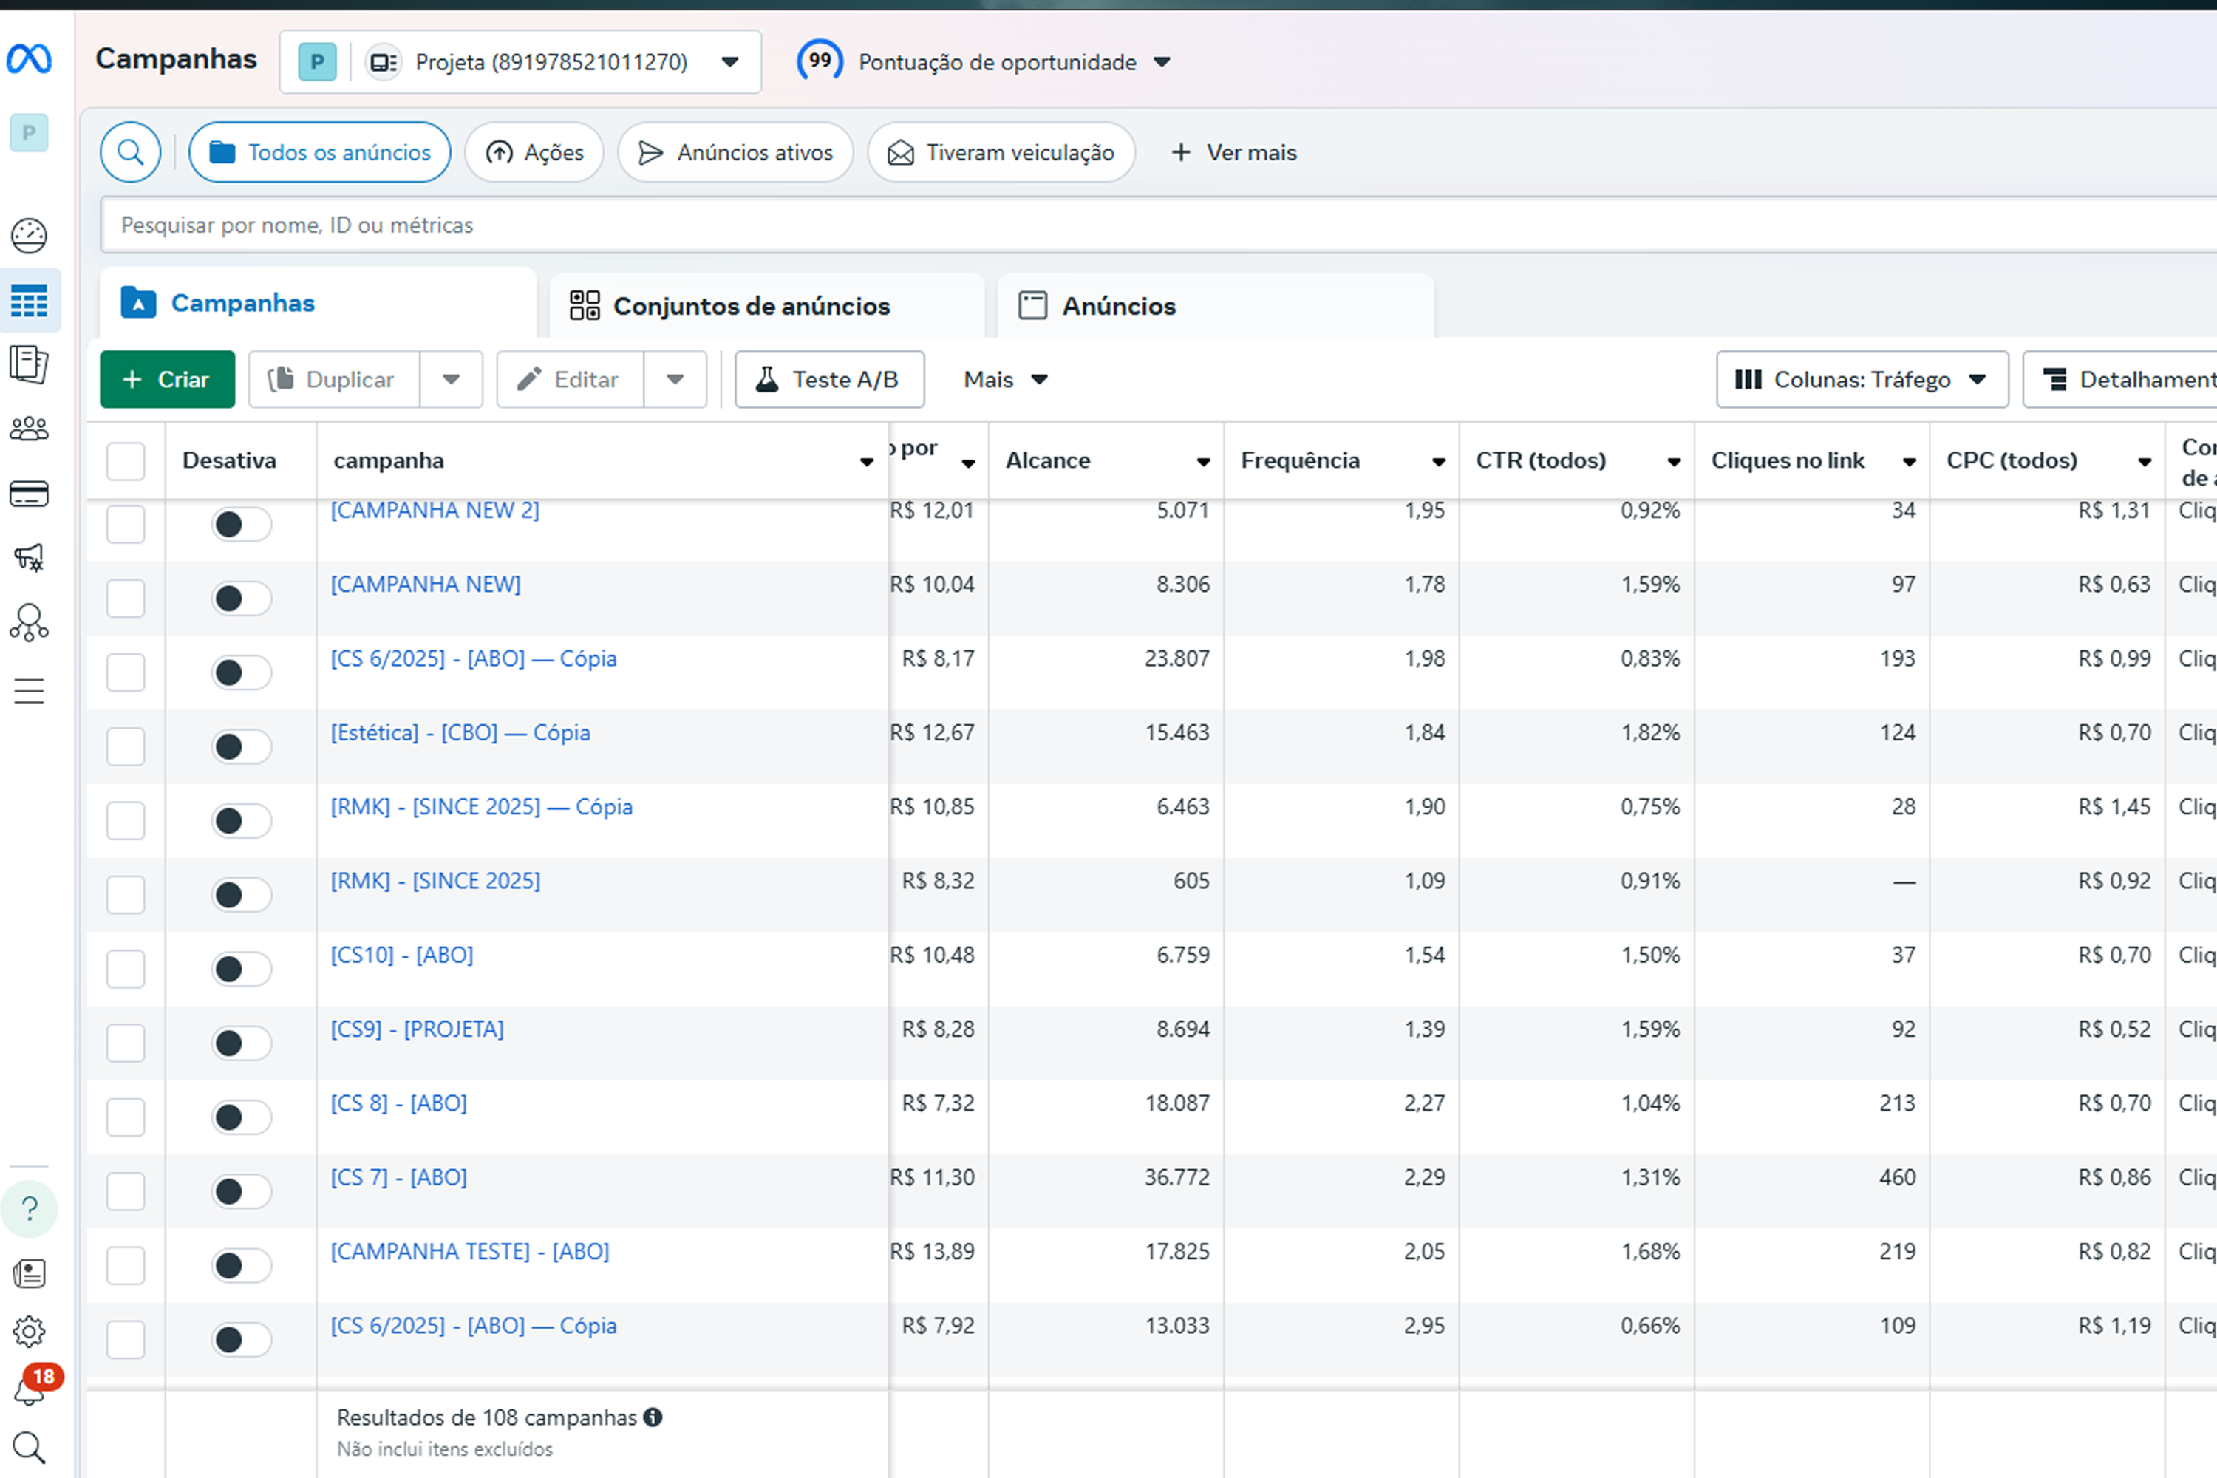Sort by the Frequência column header
Screen dimensions: 2217x1478
(x=1300, y=460)
